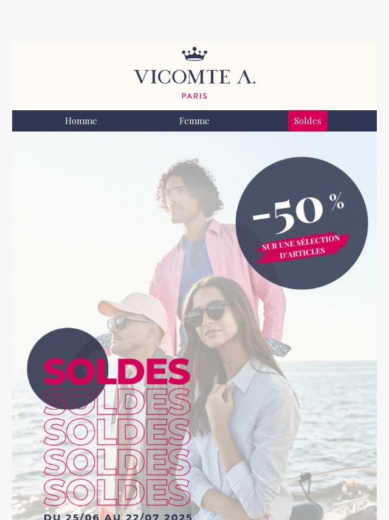The width and height of the screenshot is (389, 520).
Task: Open the VICOMTE A. logo wordmark
Action: coord(194,77)
